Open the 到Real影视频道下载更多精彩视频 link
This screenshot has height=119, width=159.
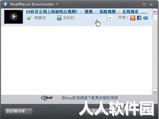coord(90,98)
